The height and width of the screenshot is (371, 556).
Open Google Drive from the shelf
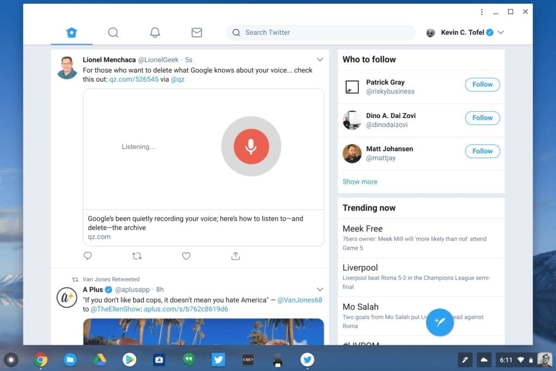coord(100,360)
